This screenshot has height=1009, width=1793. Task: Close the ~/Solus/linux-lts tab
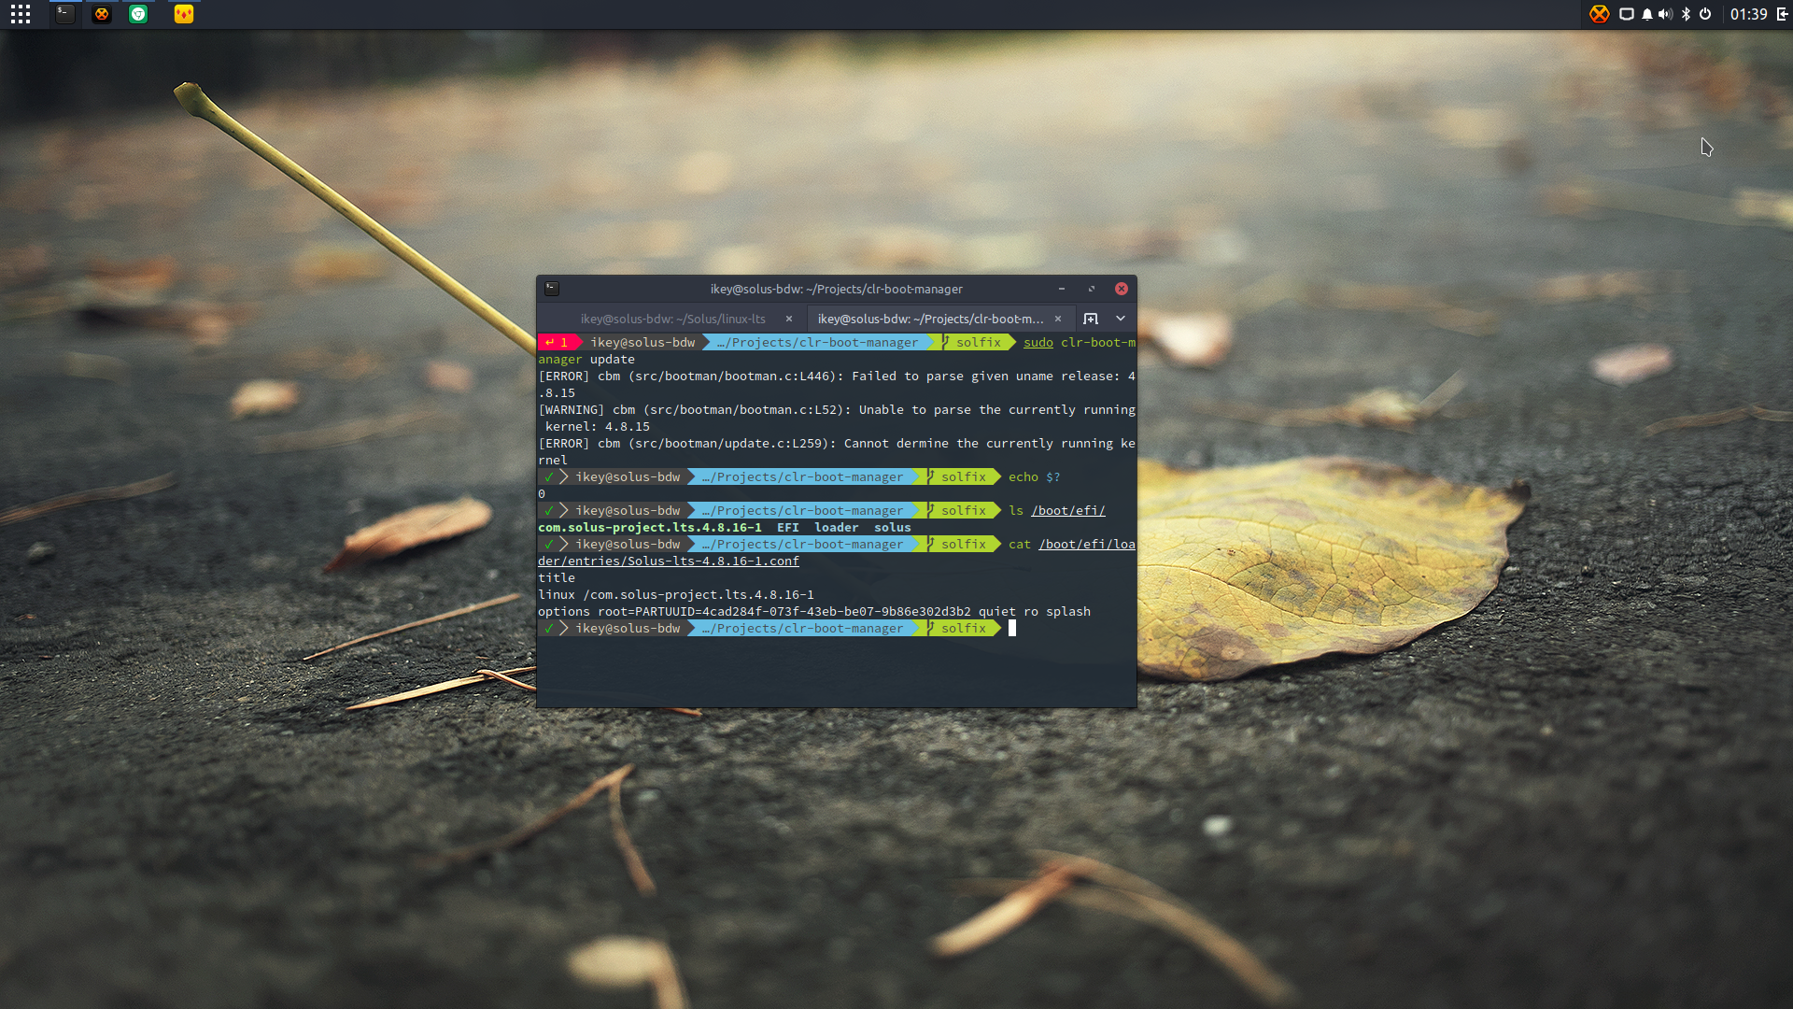[789, 319]
